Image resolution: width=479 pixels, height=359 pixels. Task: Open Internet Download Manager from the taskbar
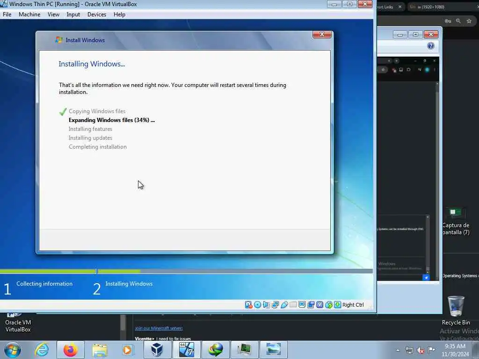pyautogui.click(x=215, y=350)
